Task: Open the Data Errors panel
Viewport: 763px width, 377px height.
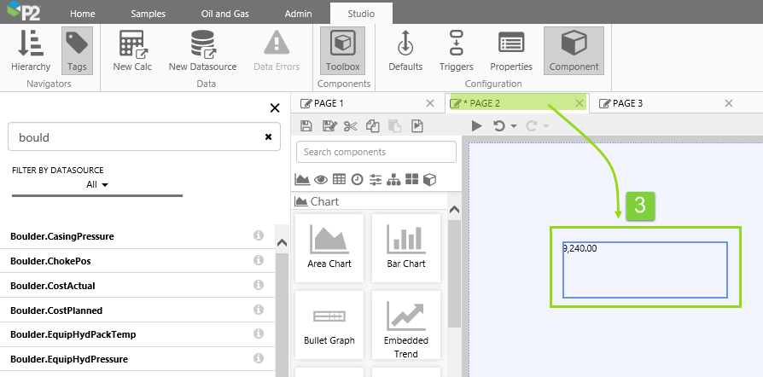Action: (277, 50)
